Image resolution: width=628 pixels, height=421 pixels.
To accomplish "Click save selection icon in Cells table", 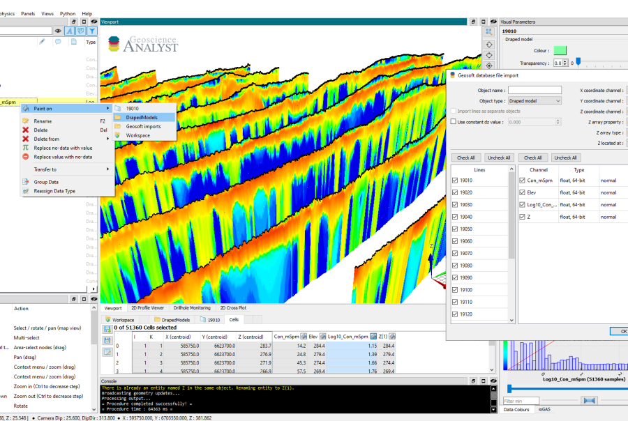I will pos(107,329).
